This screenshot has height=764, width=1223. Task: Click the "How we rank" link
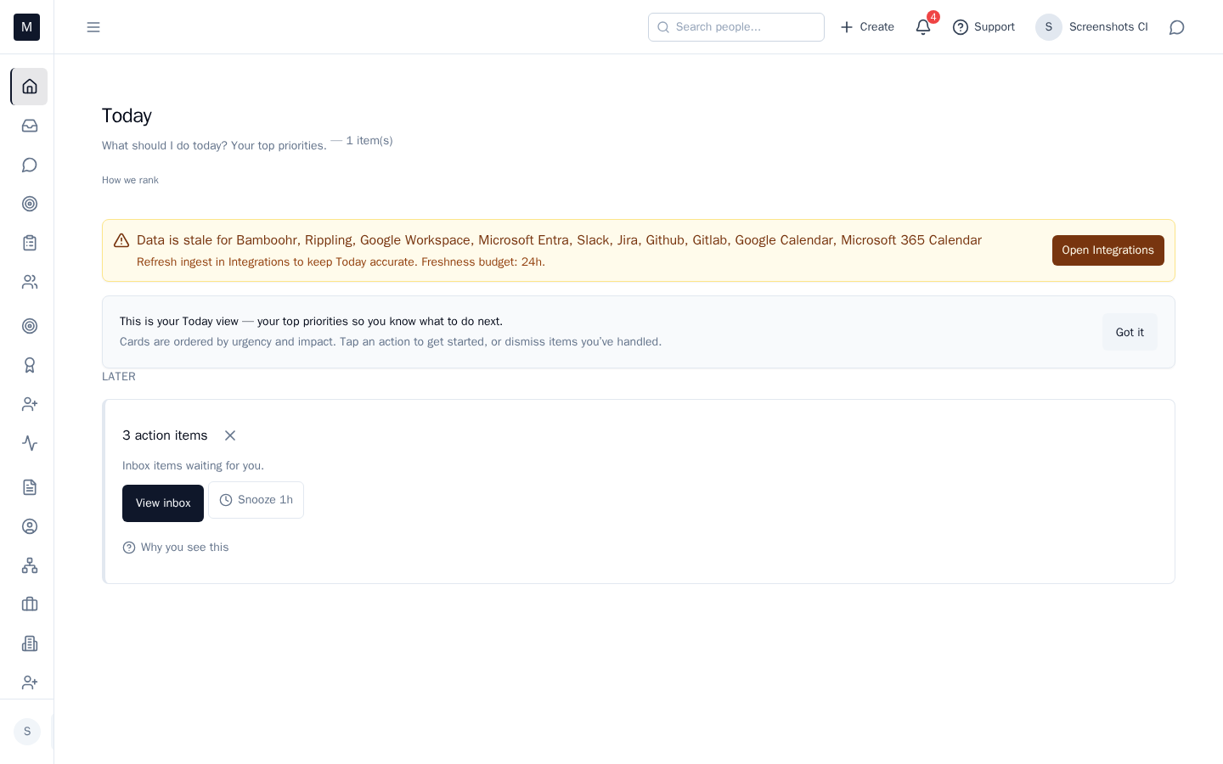tap(130, 180)
